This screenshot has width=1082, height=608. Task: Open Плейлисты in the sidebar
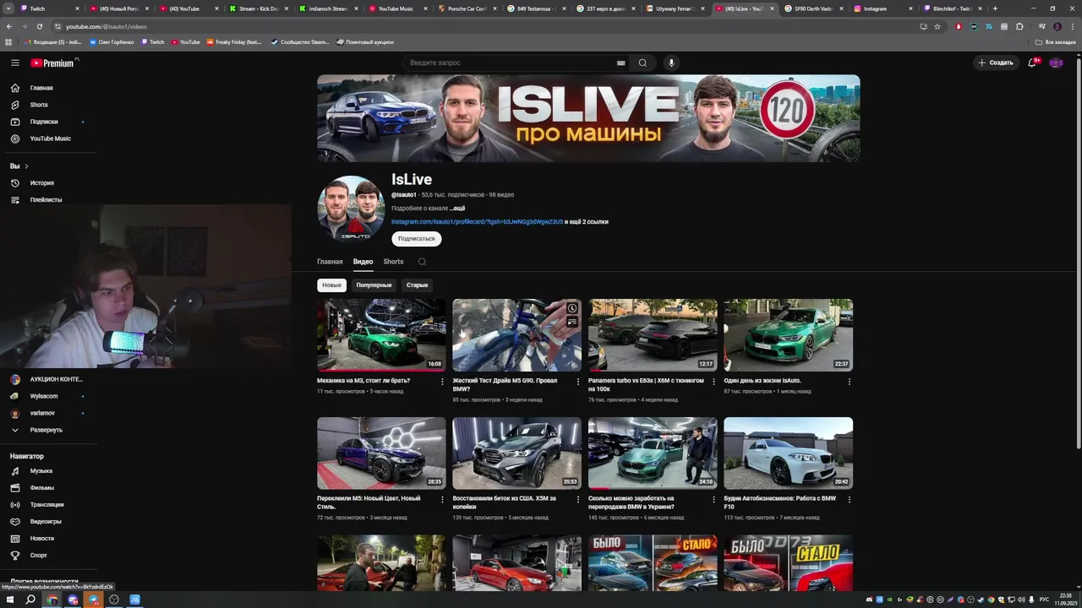47,199
